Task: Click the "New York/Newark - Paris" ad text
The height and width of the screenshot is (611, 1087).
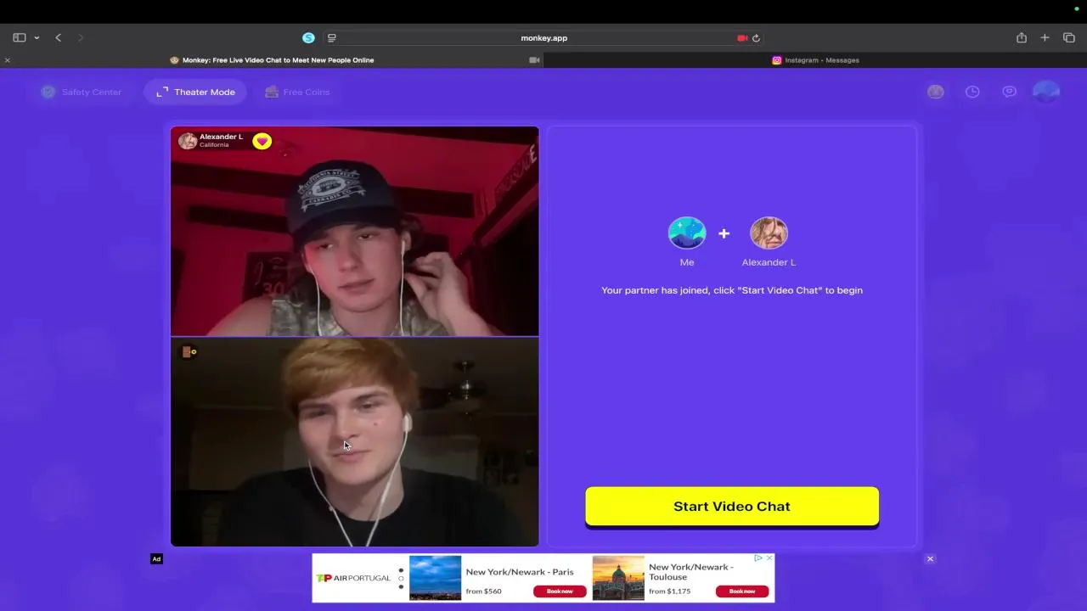Action: 520,572
